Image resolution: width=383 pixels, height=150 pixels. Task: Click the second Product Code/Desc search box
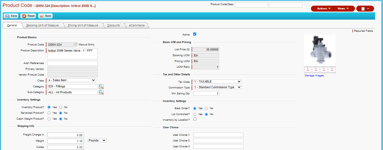[286, 5]
